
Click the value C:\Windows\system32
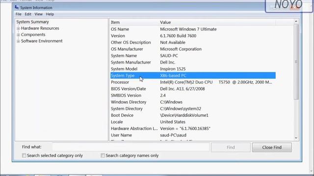point(181,109)
